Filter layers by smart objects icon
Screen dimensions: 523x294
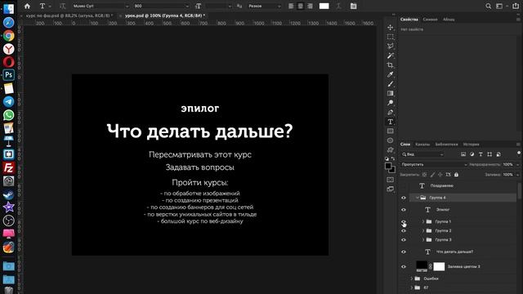(x=498, y=154)
